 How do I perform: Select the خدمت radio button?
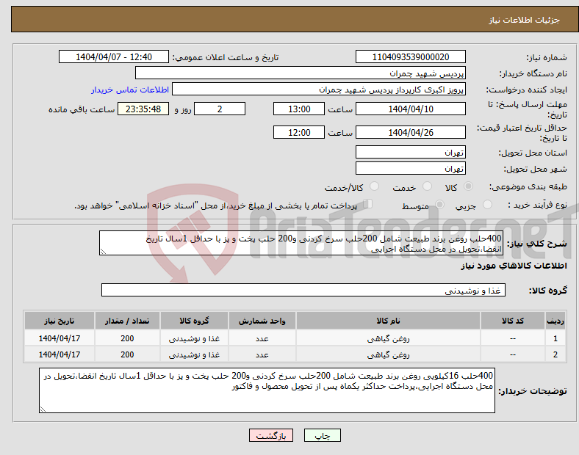coord(427,186)
